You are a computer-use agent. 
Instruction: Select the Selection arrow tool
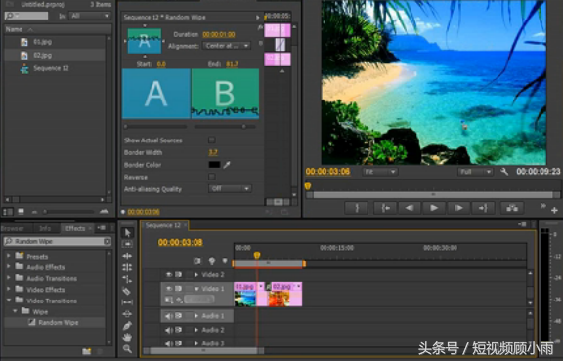tap(127, 232)
